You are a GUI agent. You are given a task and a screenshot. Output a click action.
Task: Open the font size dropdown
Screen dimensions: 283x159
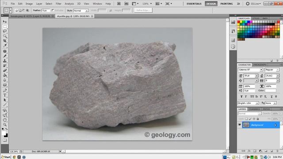(256, 76)
